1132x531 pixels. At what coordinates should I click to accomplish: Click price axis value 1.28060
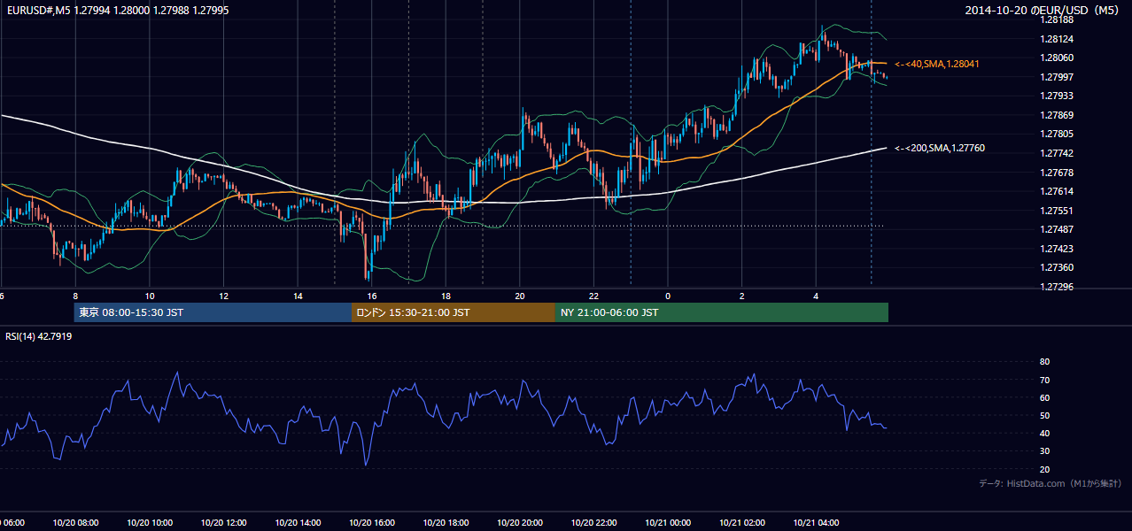coord(1057,58)
